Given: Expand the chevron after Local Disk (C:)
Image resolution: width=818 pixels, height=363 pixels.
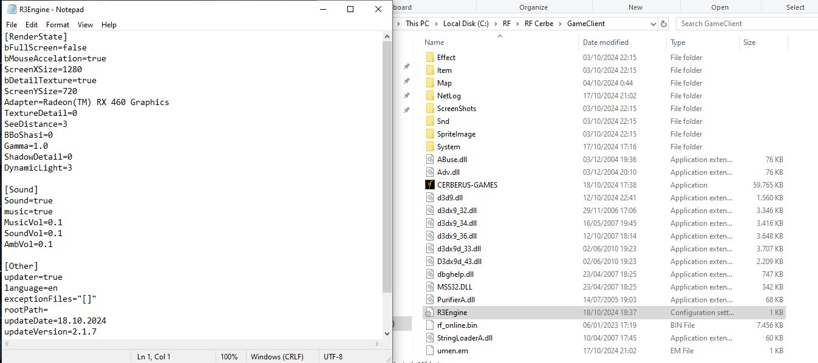Looking at the screenshot, I should [x=495, y=24].
